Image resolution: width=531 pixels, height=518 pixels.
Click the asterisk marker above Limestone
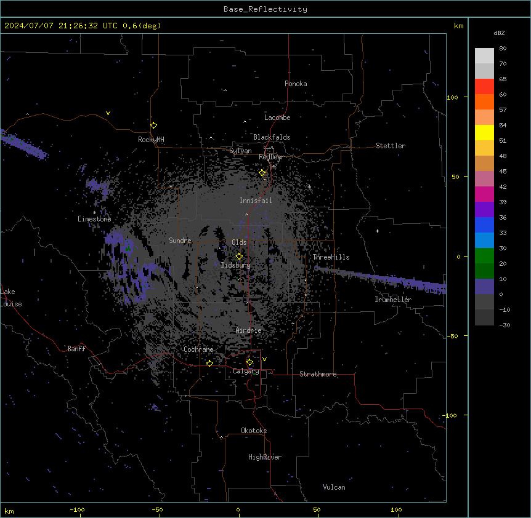tap(94, 213)
